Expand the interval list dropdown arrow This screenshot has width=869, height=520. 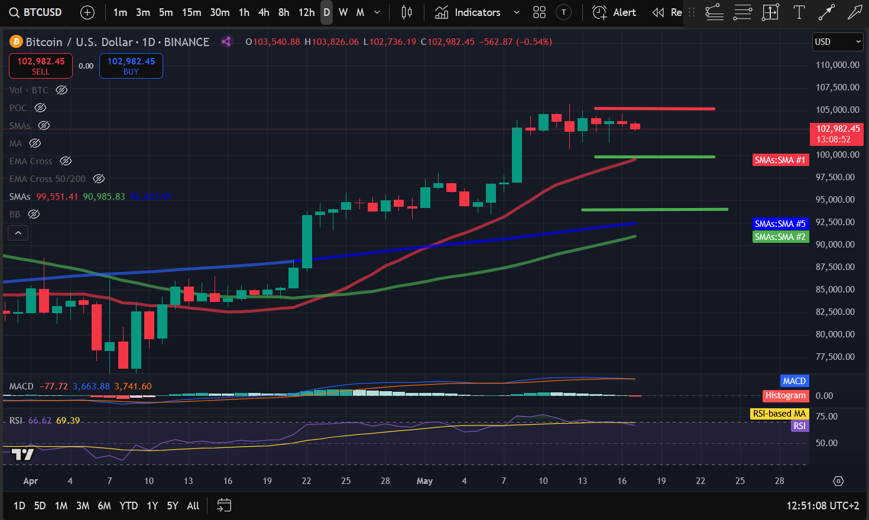point(377,12)
